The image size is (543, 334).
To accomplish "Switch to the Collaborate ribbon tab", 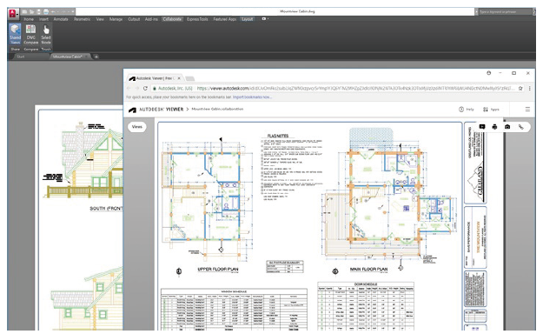I will tap(172, 19).
